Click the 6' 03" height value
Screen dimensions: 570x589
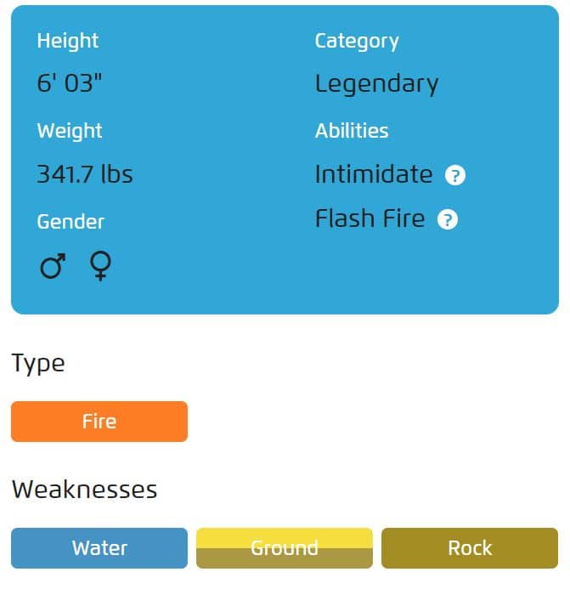(x=70, y=83)
